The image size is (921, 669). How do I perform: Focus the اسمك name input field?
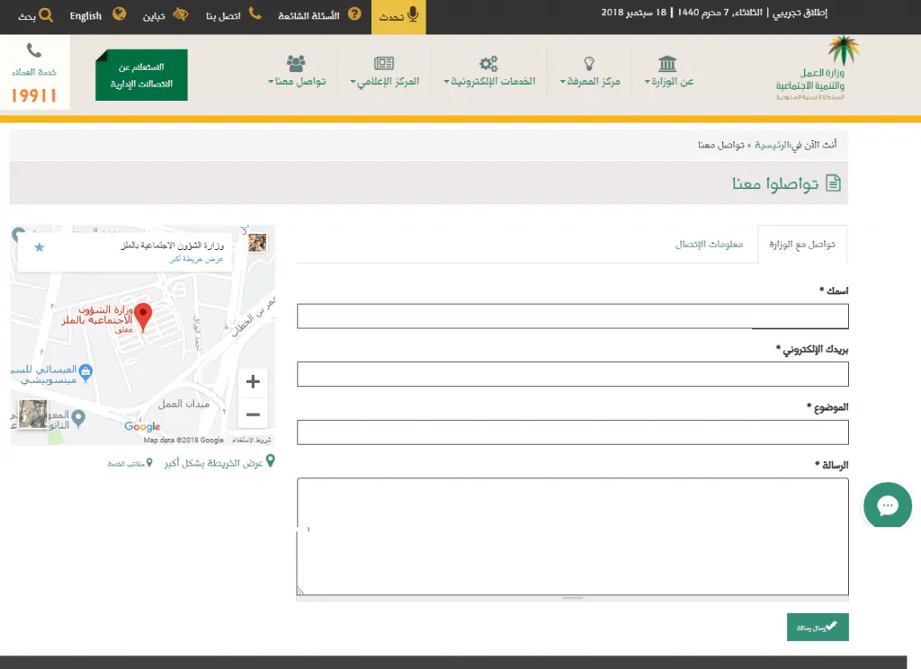click(x=573, y=316)
